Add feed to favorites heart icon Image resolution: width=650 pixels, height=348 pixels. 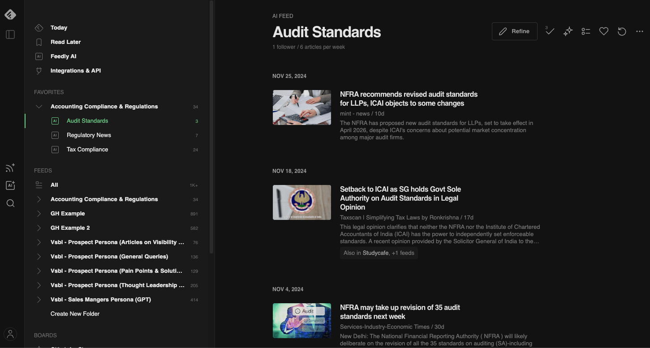click(x=604, y=31)
